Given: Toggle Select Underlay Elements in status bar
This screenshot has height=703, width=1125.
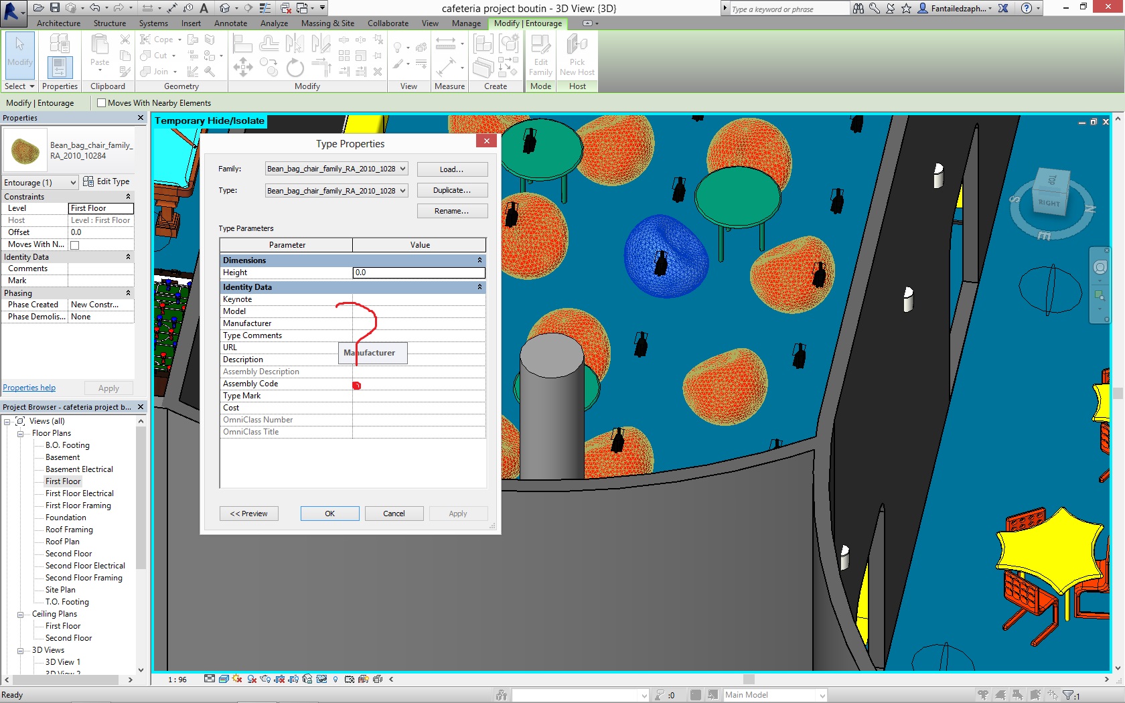Looking at the screenshot, I should (x=1000, y=695).
